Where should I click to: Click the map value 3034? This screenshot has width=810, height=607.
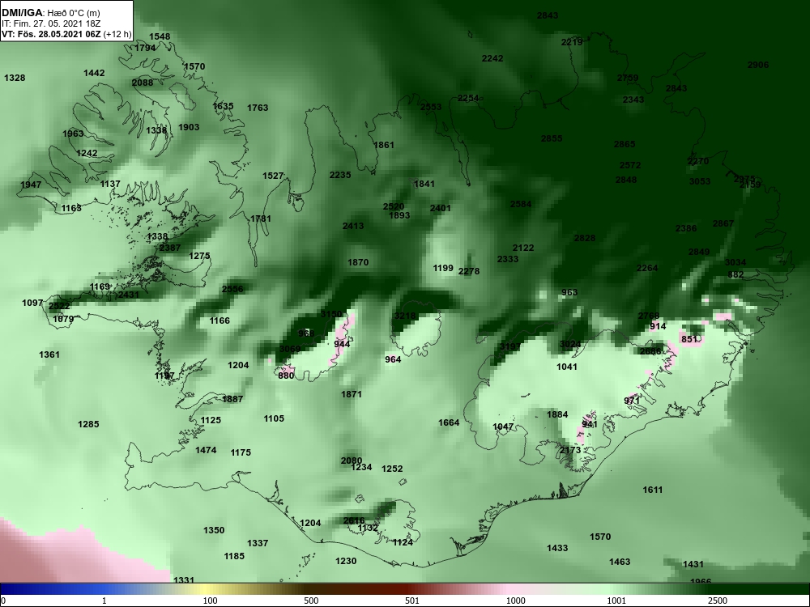(735, 263)
